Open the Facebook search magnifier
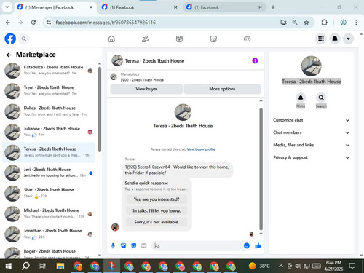This screenshot has height=273, width=364. coord(24,39)
